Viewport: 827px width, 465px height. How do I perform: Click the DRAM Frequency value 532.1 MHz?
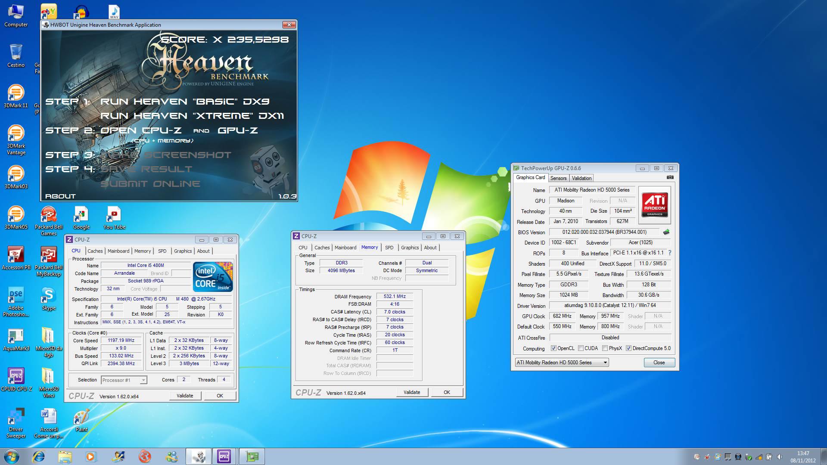[x=395, y=296]
